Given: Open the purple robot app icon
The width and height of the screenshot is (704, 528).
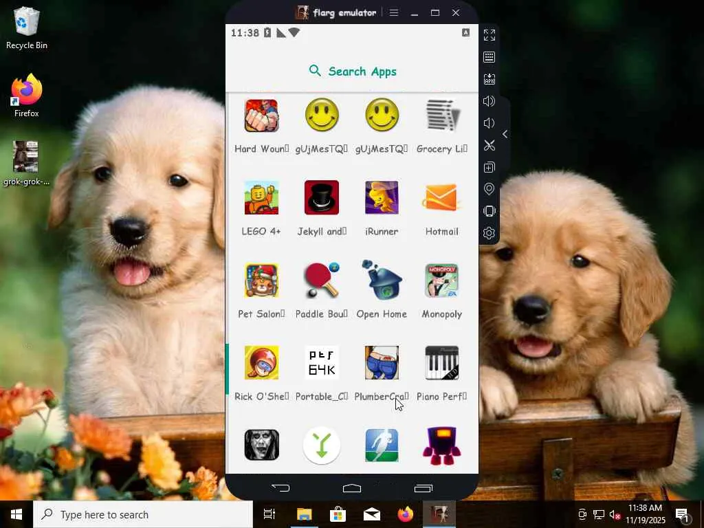Looking at the screenshot, I should click(x=442, y=445).
